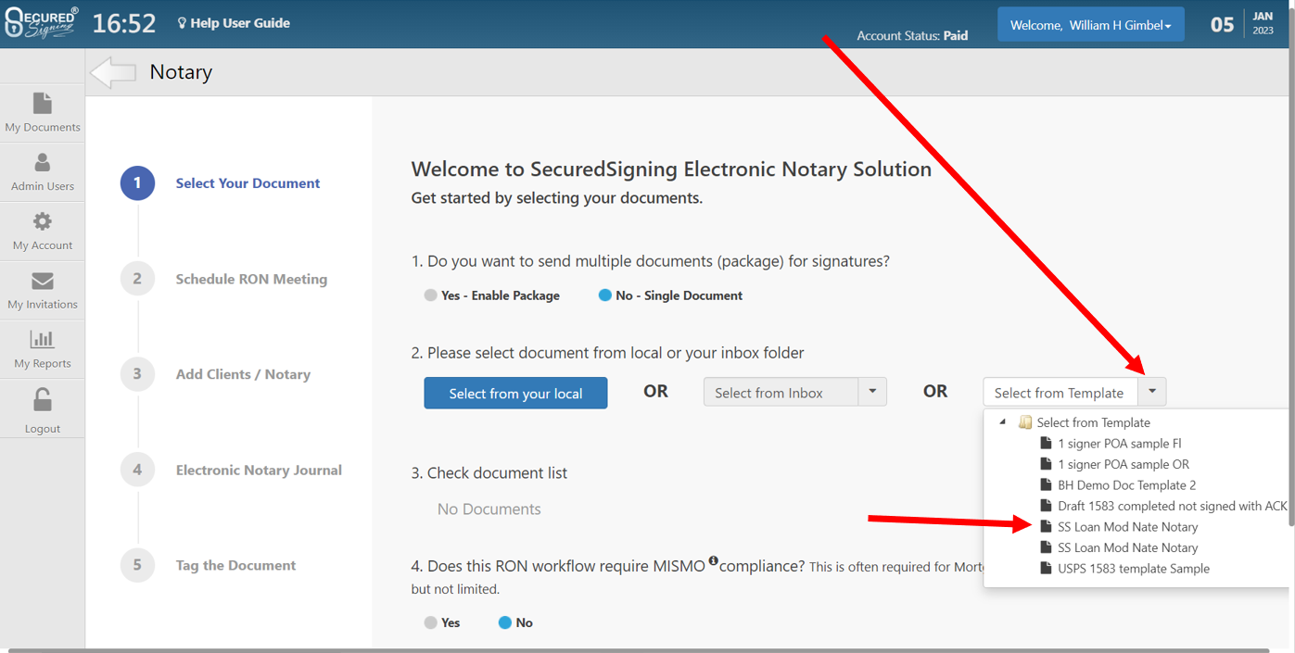
Task: Click Select from your local button
Action: [515, 393]
